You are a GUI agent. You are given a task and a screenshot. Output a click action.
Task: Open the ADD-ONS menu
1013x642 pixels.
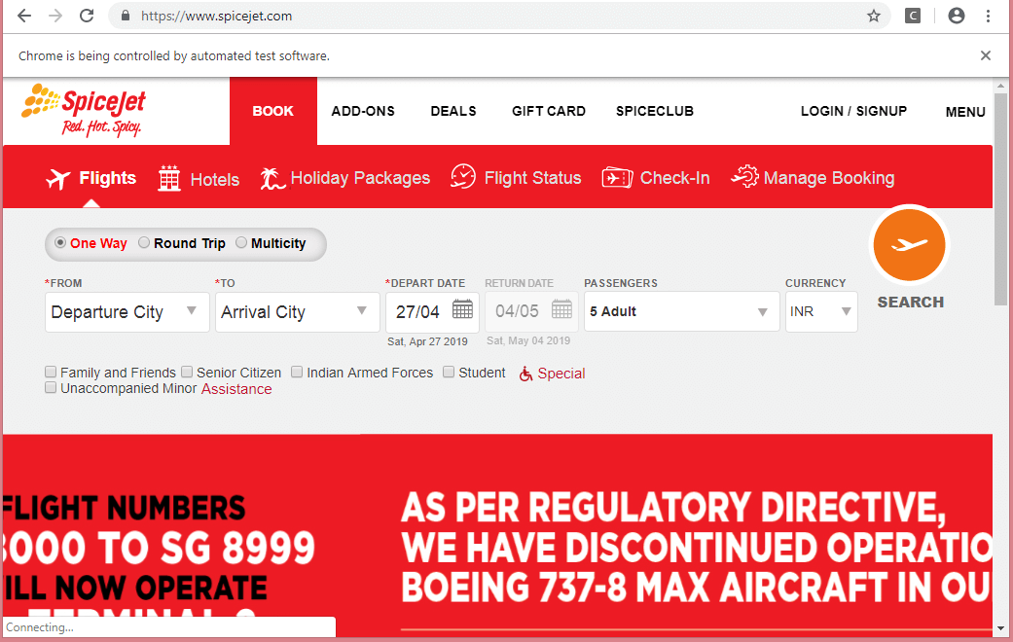(363, 111)
